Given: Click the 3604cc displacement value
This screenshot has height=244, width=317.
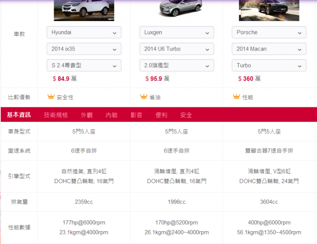Looking at the screenshot, I should tap(269, 202).
